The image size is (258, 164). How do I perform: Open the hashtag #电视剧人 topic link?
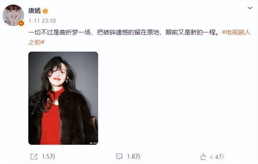coord(236,32)
